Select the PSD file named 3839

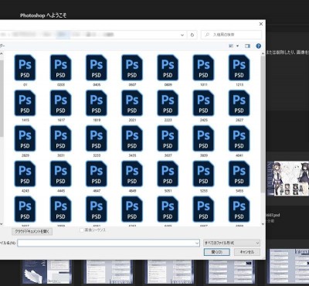(203, 141)
